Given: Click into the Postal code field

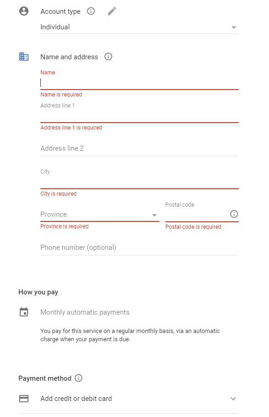Looking at the screenshot, I should pyautogui.click(x=197, y=215).
